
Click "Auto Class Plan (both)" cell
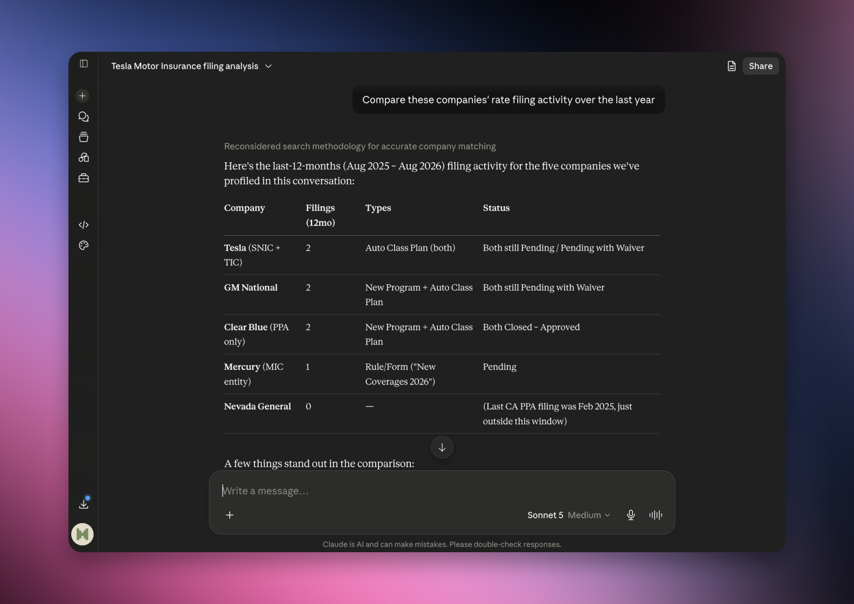pos(410,248)
